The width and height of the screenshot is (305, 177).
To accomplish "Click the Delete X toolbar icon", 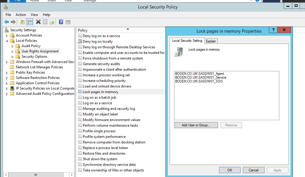I will 38,22.
